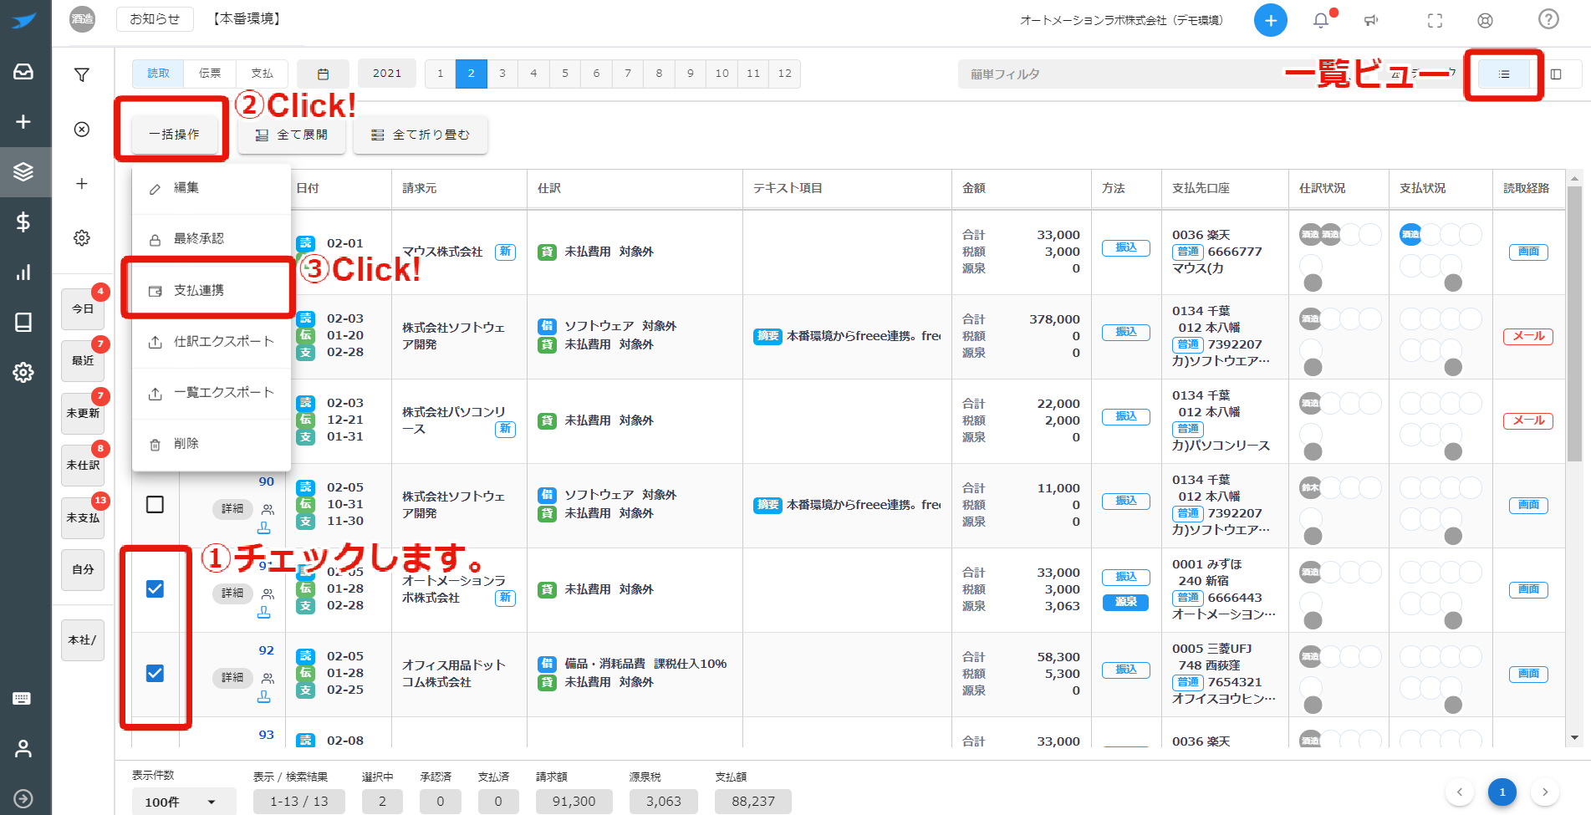Click the filter funnel icon
Screen dimensions: 1591x815
[82, 75]
